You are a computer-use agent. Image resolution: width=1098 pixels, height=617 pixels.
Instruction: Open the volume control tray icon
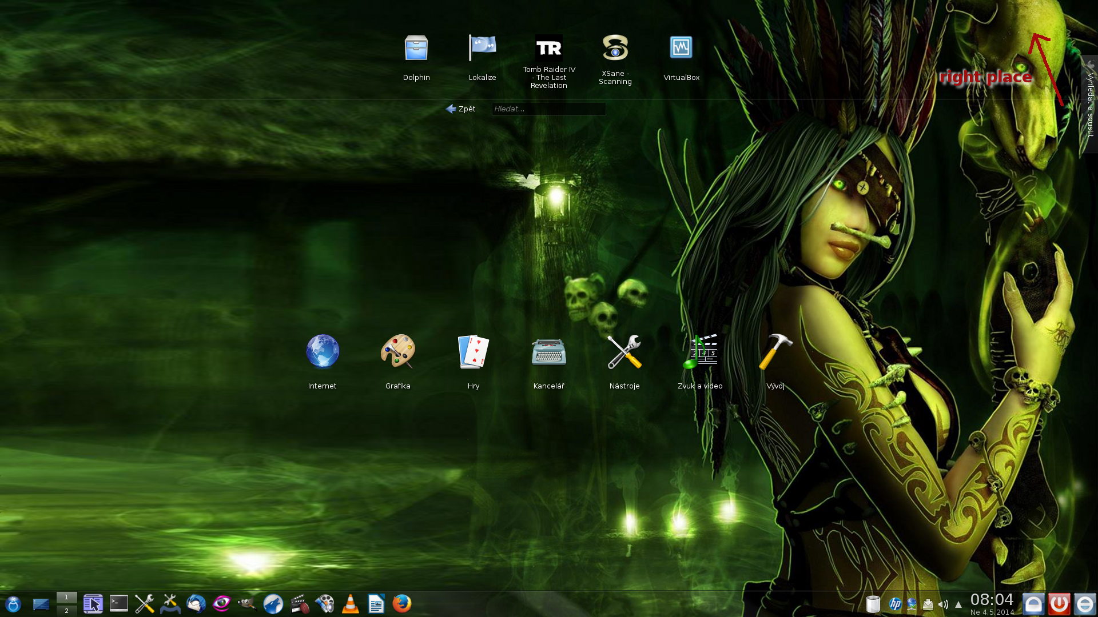943,604
